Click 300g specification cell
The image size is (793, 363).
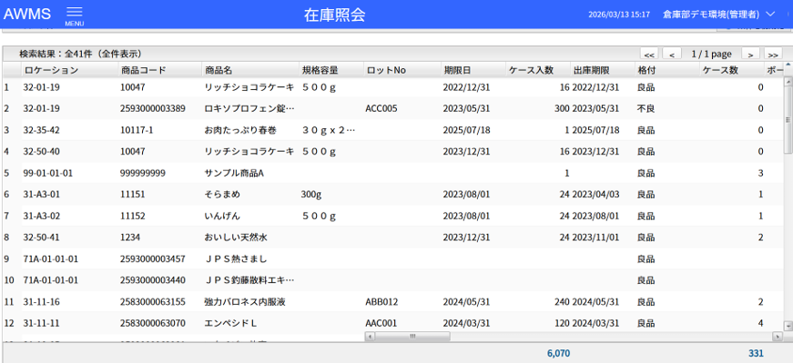click(311, 194)
